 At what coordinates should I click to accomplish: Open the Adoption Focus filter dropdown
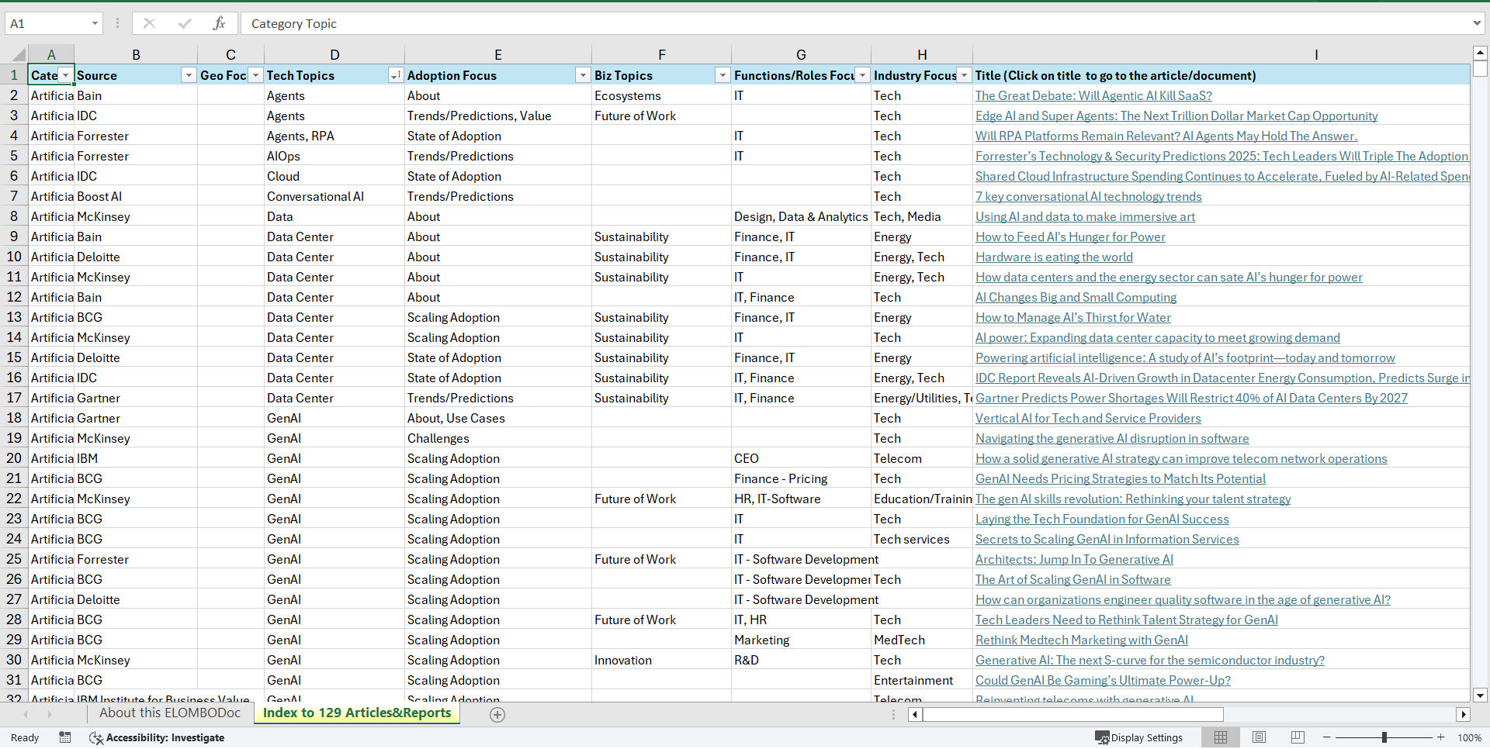pos(583,75)
